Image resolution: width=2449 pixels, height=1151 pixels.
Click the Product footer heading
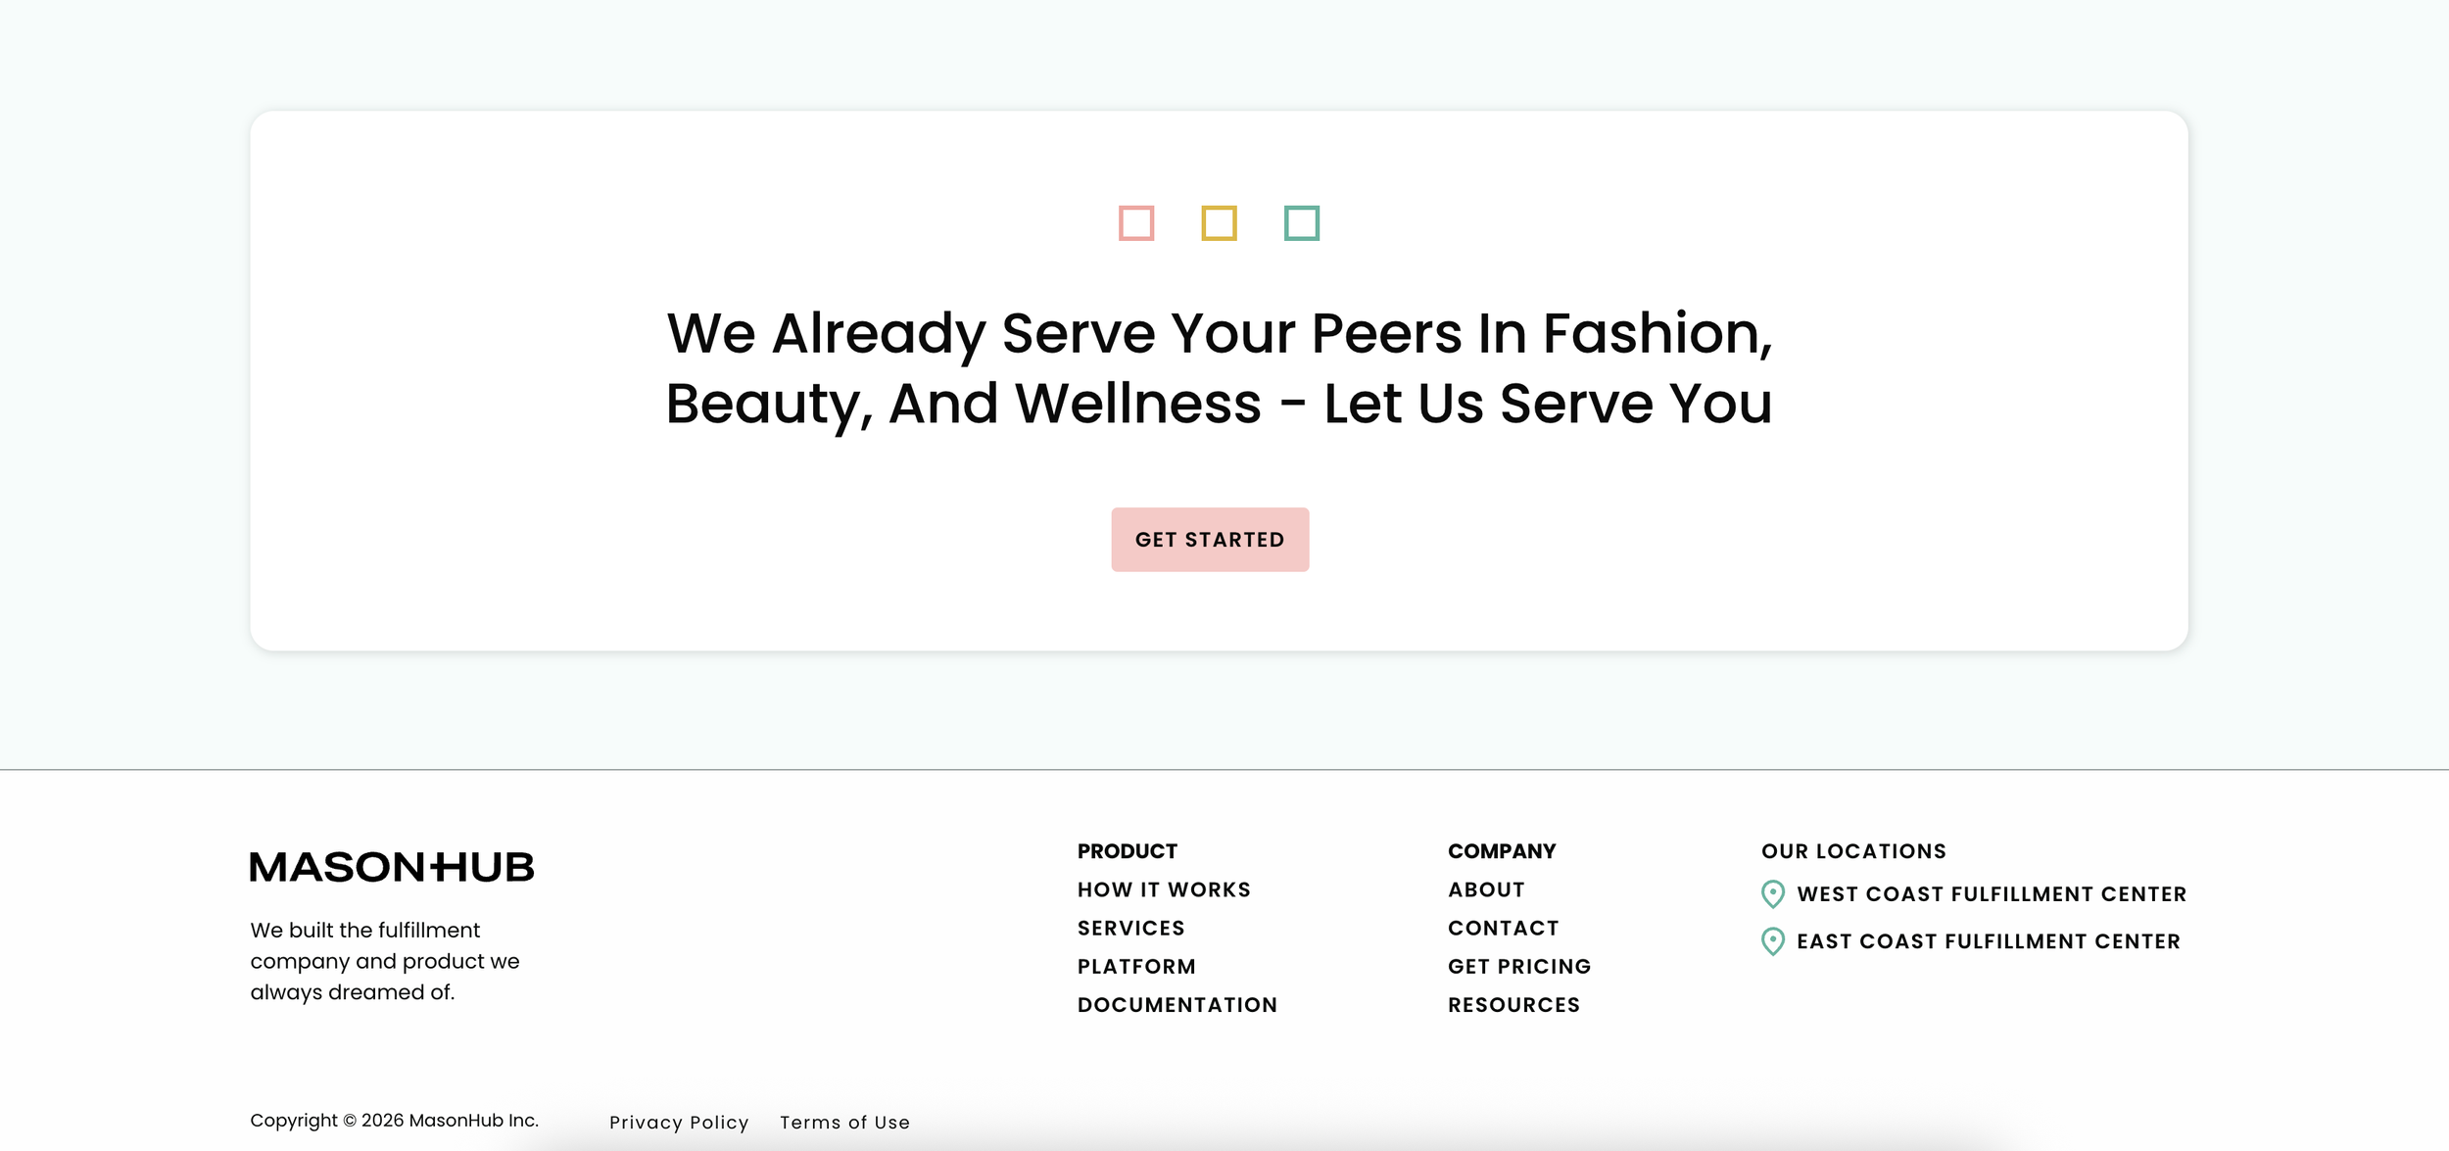click(x=1127, y=851)
